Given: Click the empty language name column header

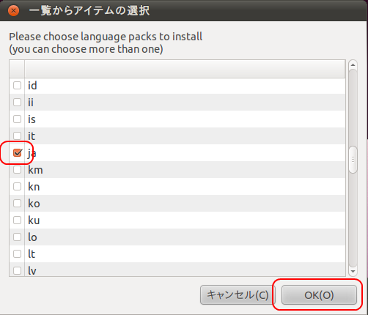Looking at the screenshot, I should [x=185, y=69].
